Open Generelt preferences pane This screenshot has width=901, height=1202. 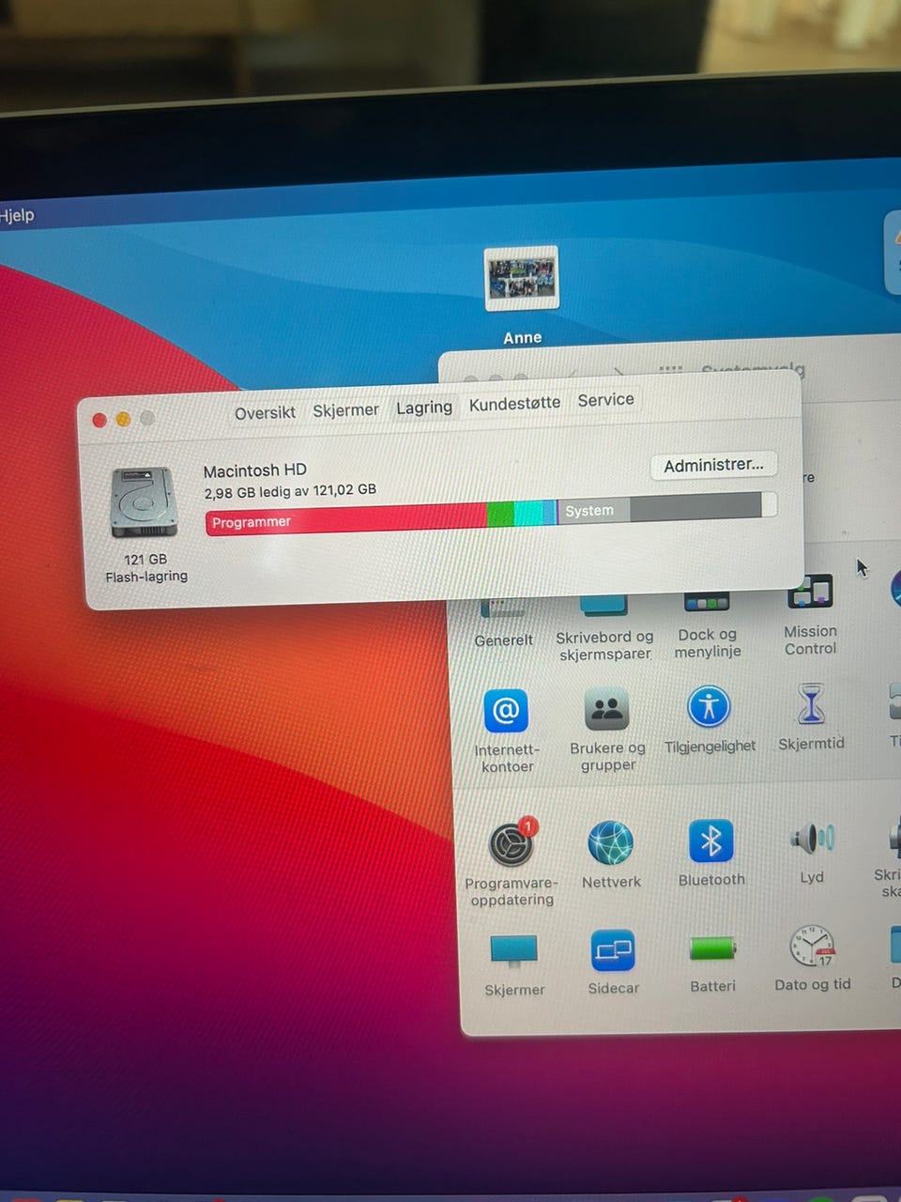[503, 624]
